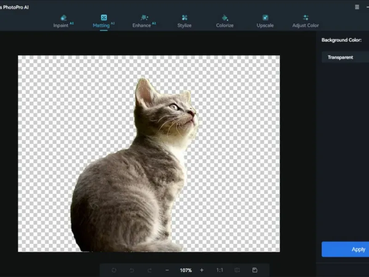Save the image with the disk icon
The image size is (369, 277).
(255, 270)
